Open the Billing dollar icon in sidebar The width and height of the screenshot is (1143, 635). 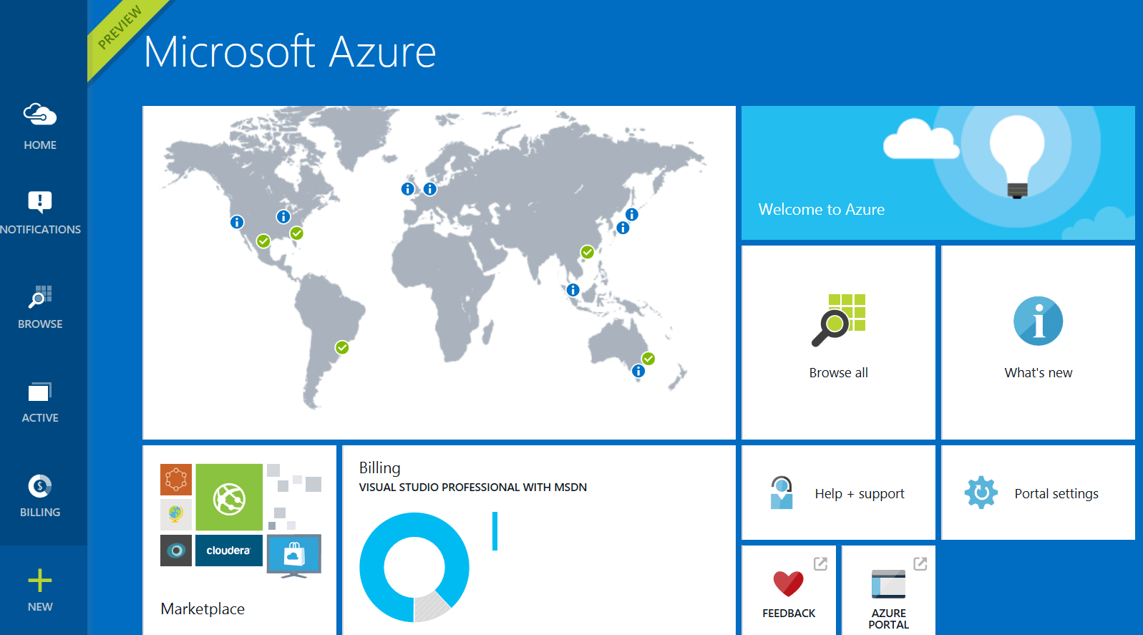(x=40, y=486)
